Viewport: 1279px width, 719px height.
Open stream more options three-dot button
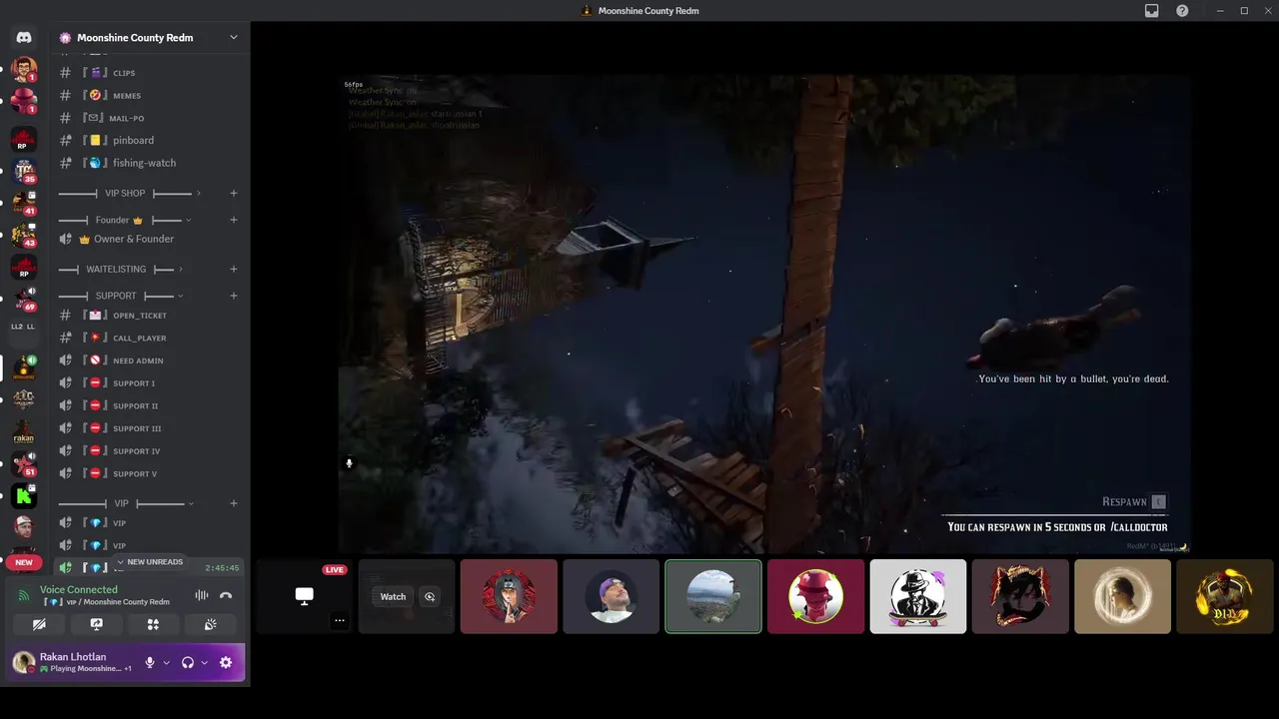tap(340, 620)
